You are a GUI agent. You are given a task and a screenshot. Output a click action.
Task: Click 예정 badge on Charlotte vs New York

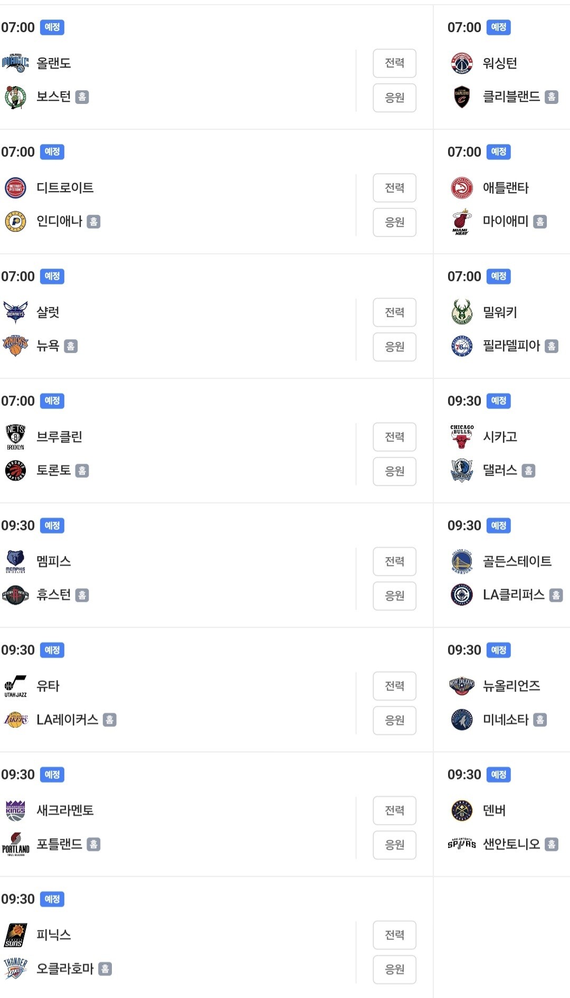pos(52,277)
